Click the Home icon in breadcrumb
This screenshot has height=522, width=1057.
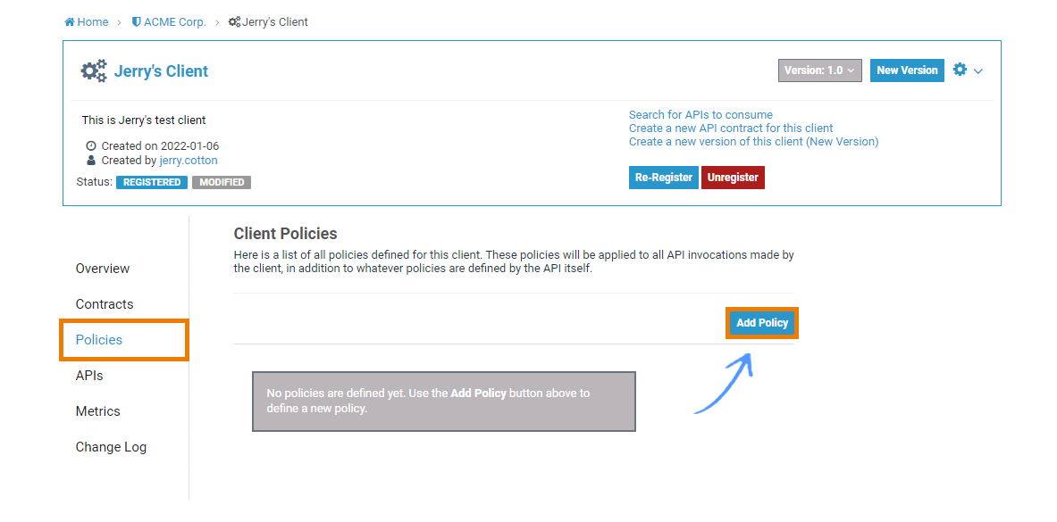click(70, 22)
